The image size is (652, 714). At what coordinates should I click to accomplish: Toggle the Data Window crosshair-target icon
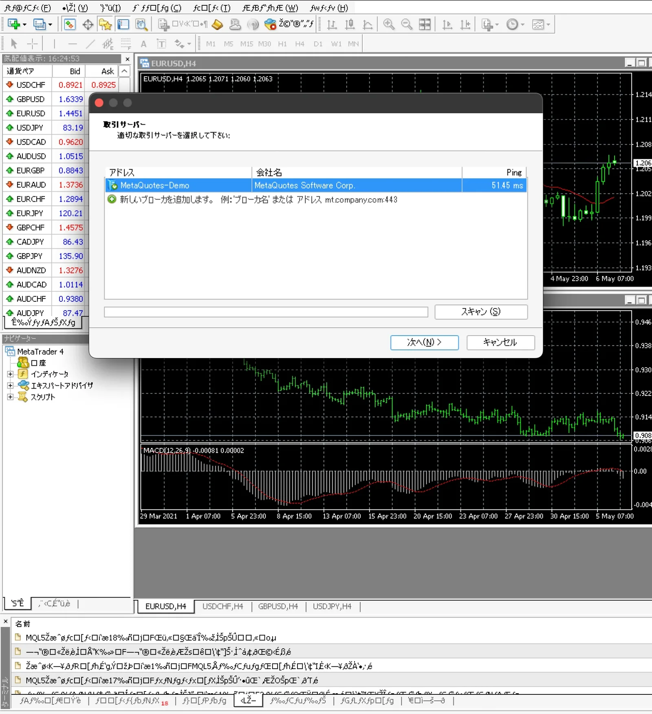coord(88,24)
